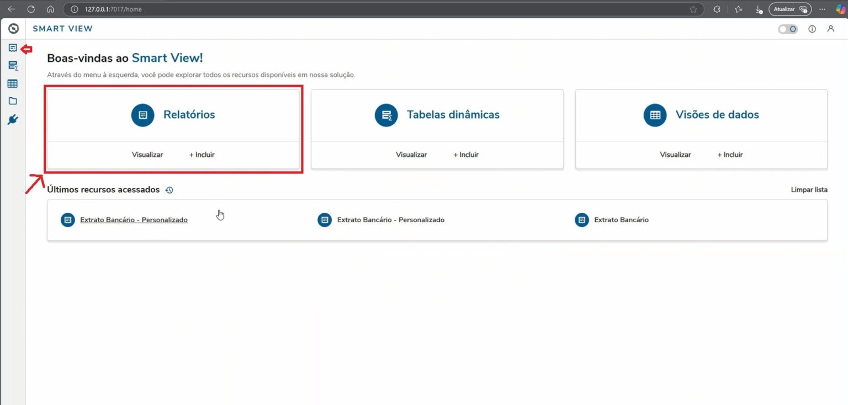Open the user profile icon

[831, 29]
